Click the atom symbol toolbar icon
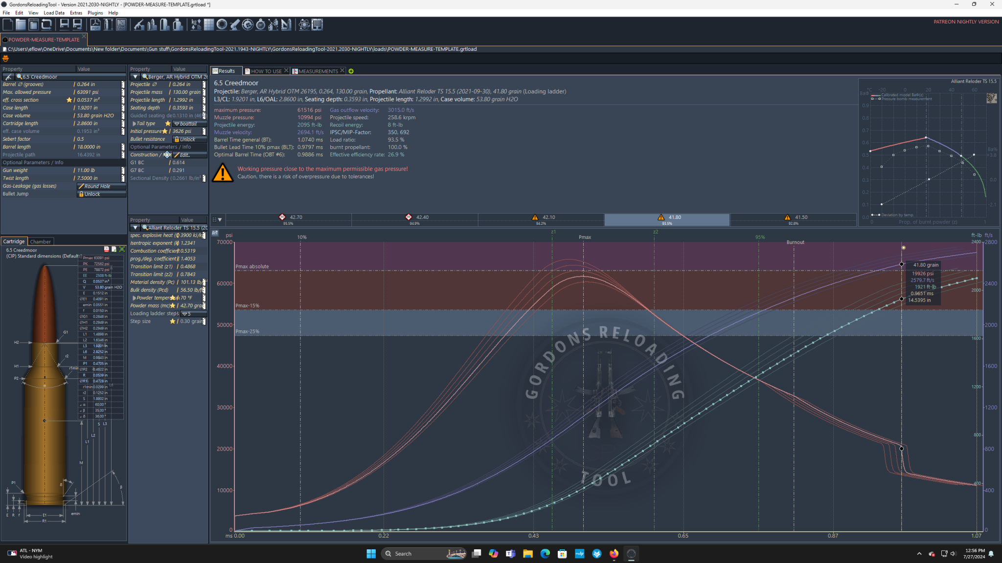 coord(304,24)
